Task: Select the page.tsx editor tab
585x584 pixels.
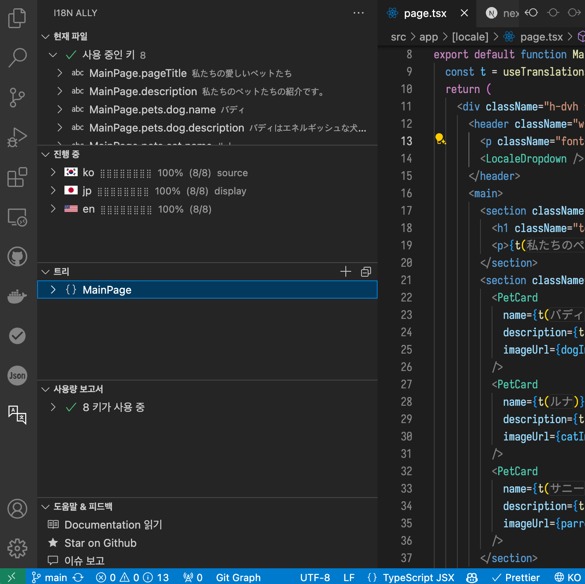Action: [x=427, y=13]
